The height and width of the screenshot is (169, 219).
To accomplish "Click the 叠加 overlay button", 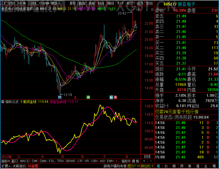I will point(82,3).
